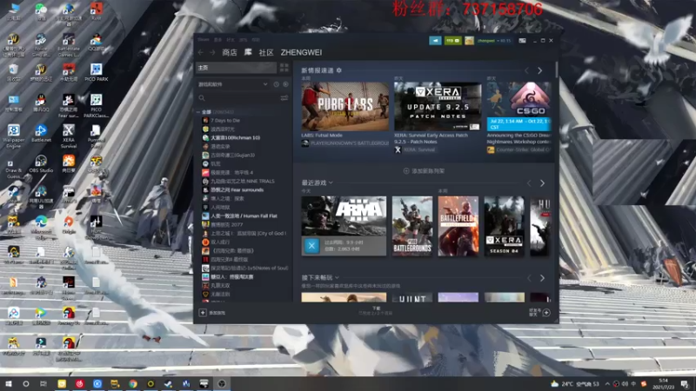Open news feed settings gear icon

[x=339, y=70]
